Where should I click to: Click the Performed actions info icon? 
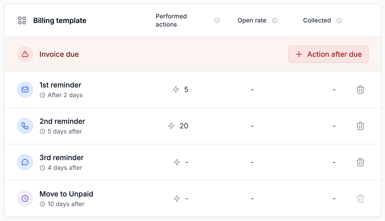point(217,20)
